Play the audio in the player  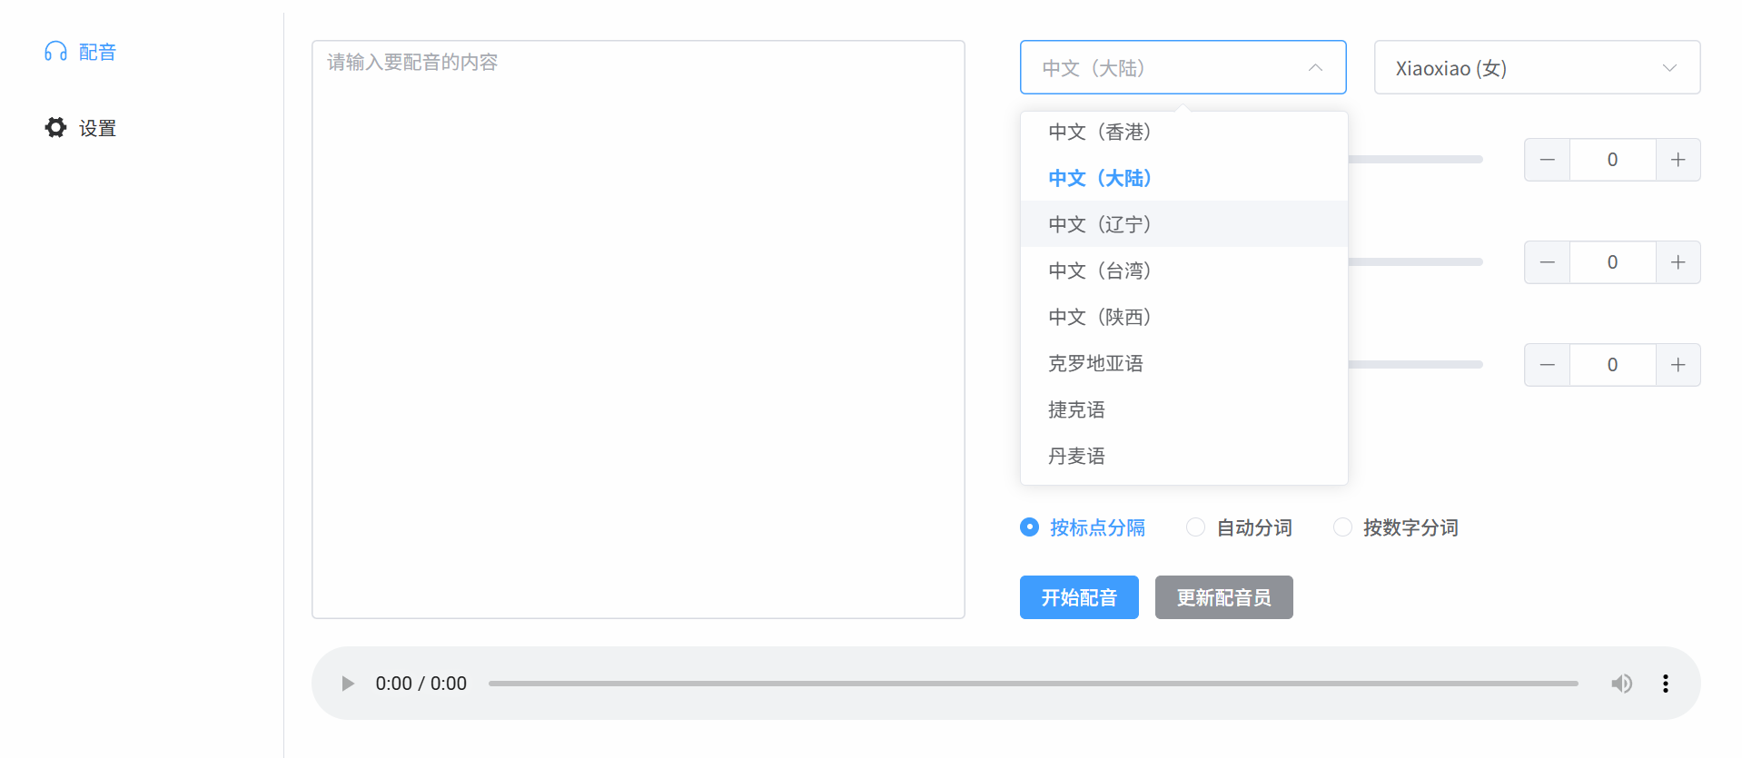click(347, 684)
